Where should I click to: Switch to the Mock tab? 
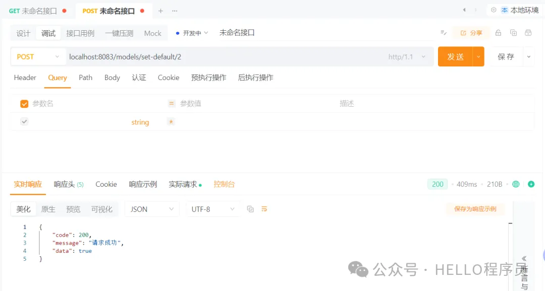click(x=152, y=33)
